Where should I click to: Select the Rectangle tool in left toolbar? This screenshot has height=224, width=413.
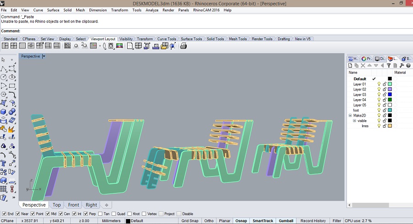click(x=12, y=86)
